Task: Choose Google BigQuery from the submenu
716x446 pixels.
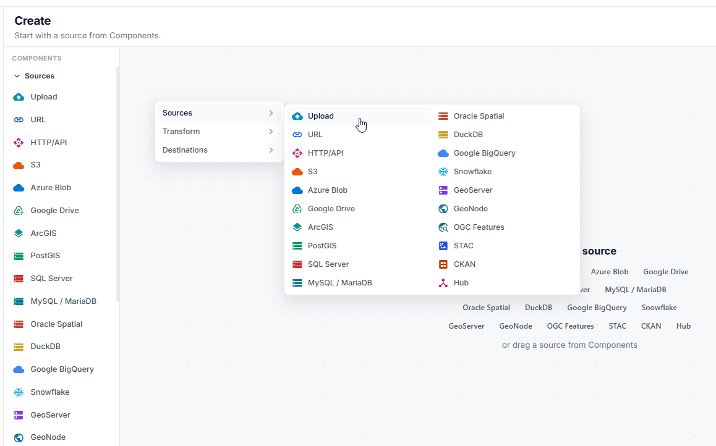Action: (505, 153)
